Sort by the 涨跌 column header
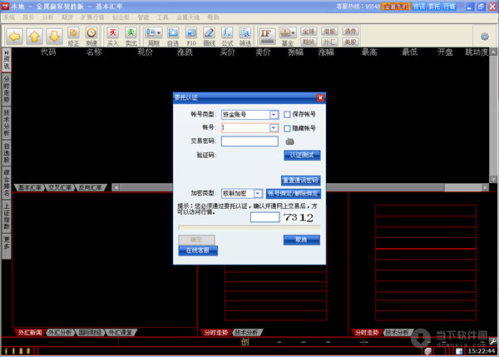 [185, 52]
